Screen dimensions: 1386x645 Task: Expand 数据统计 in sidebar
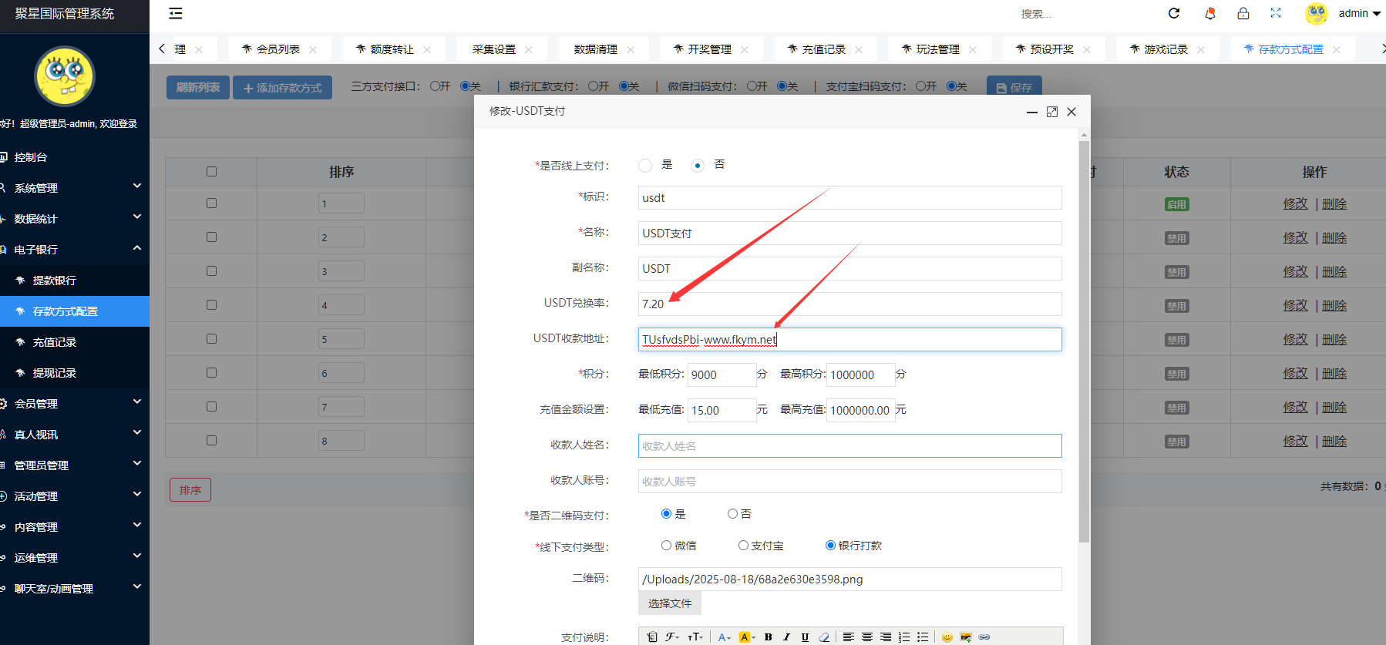[75, 218]
